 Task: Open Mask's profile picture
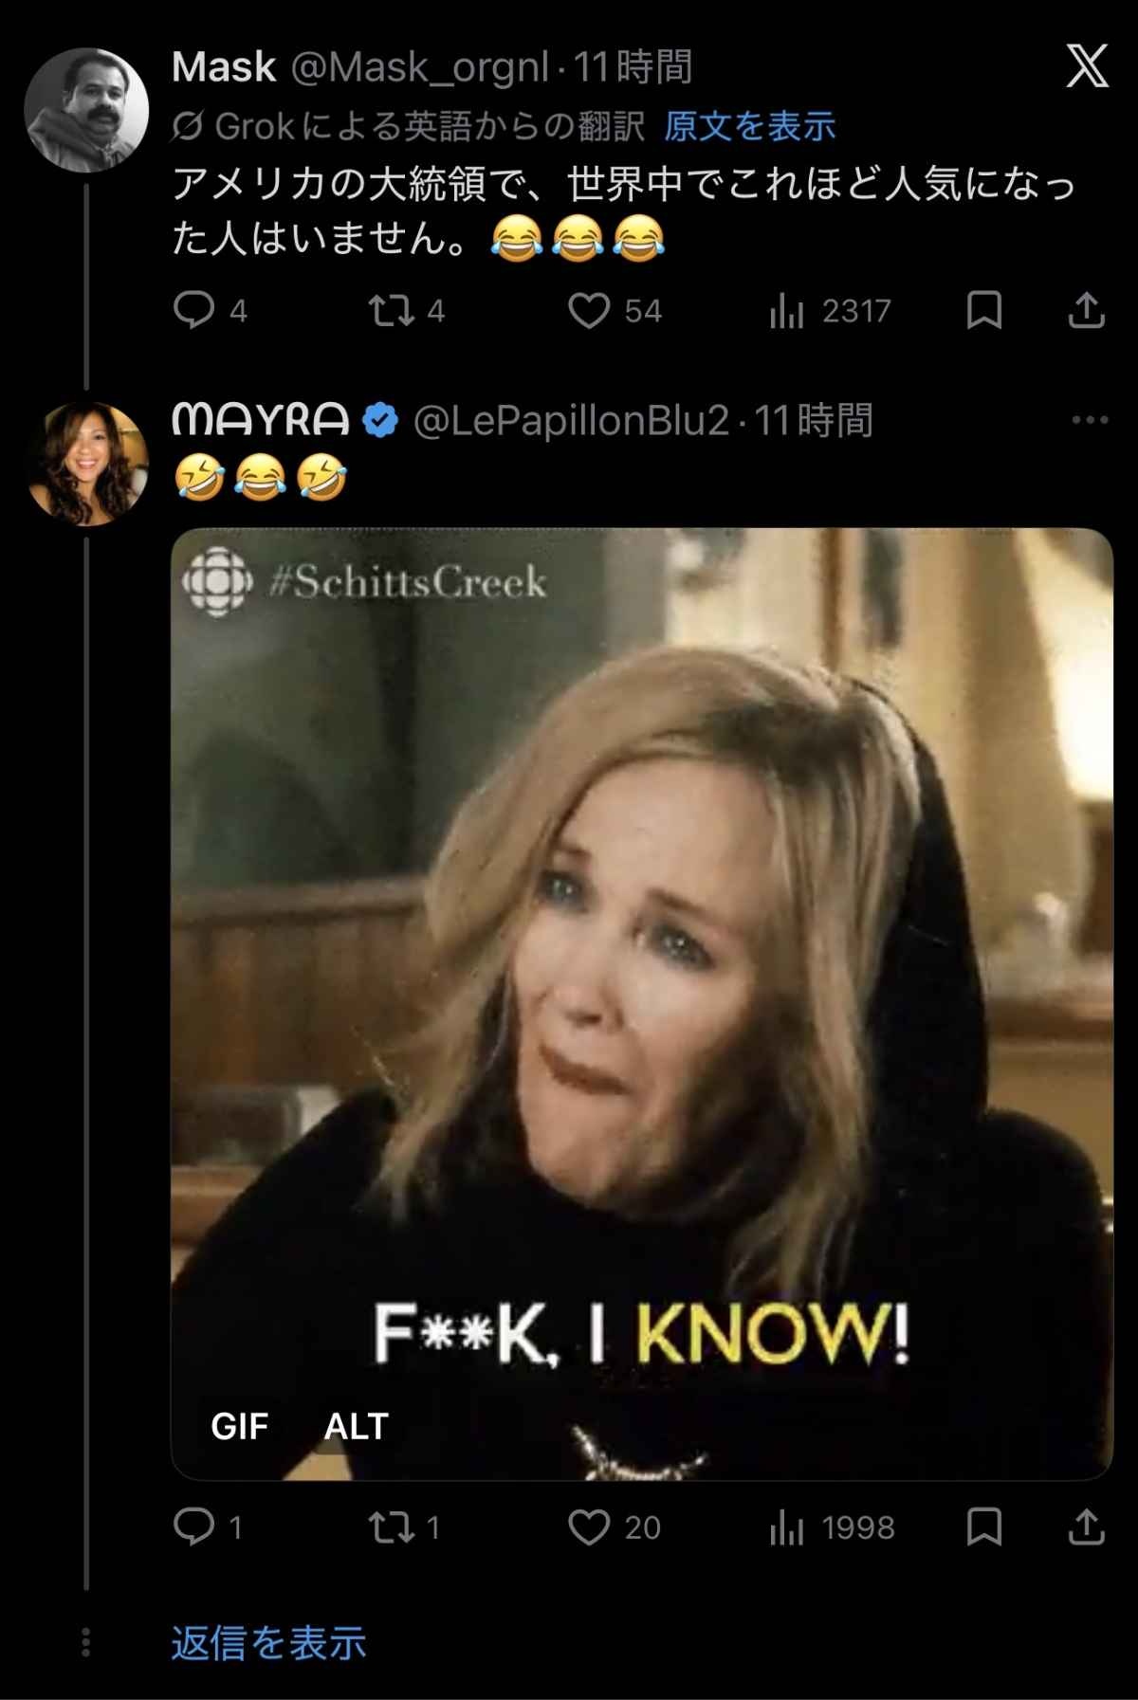(86, 109)
